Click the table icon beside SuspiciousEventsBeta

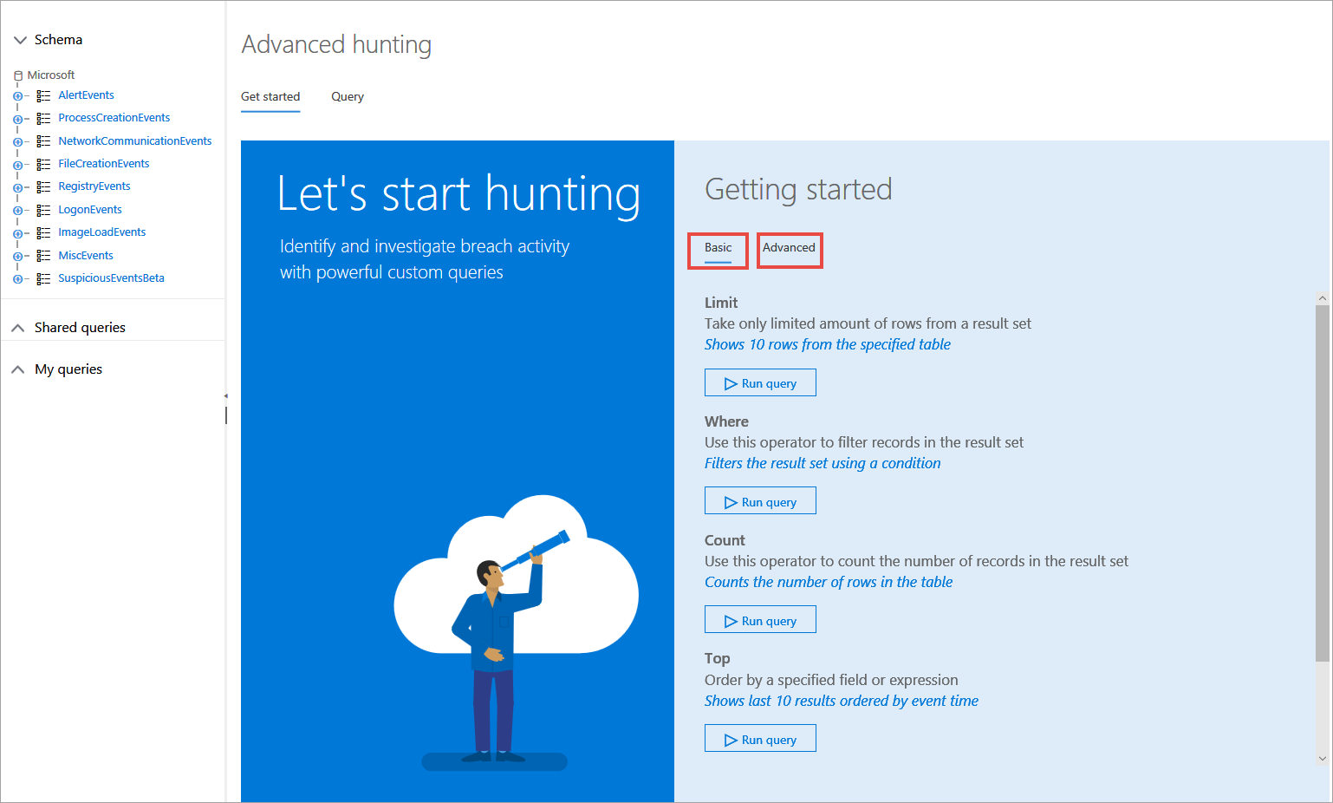pyautogui.click(x=43, y=278)
